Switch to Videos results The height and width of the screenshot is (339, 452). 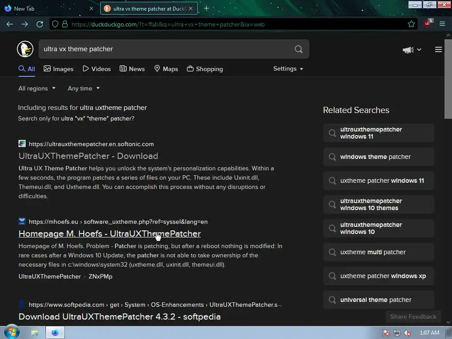(97, 69)
